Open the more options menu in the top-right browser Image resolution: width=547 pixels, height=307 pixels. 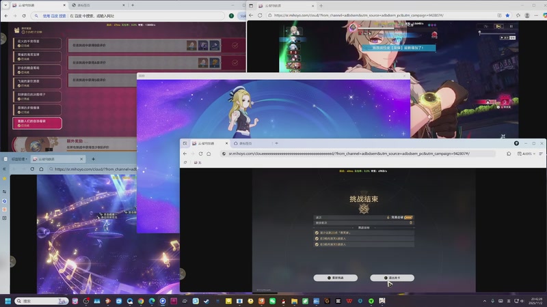point(536,15)
